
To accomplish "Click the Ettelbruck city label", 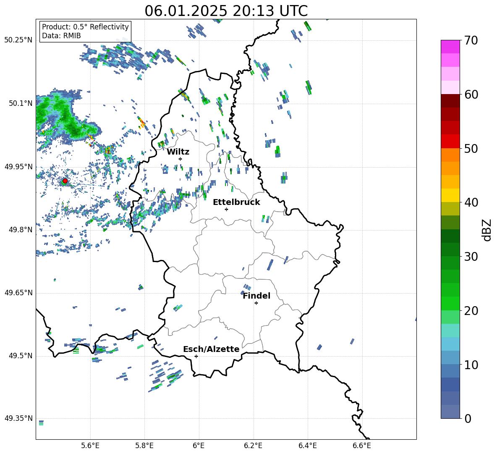I will tap(236, 202).
